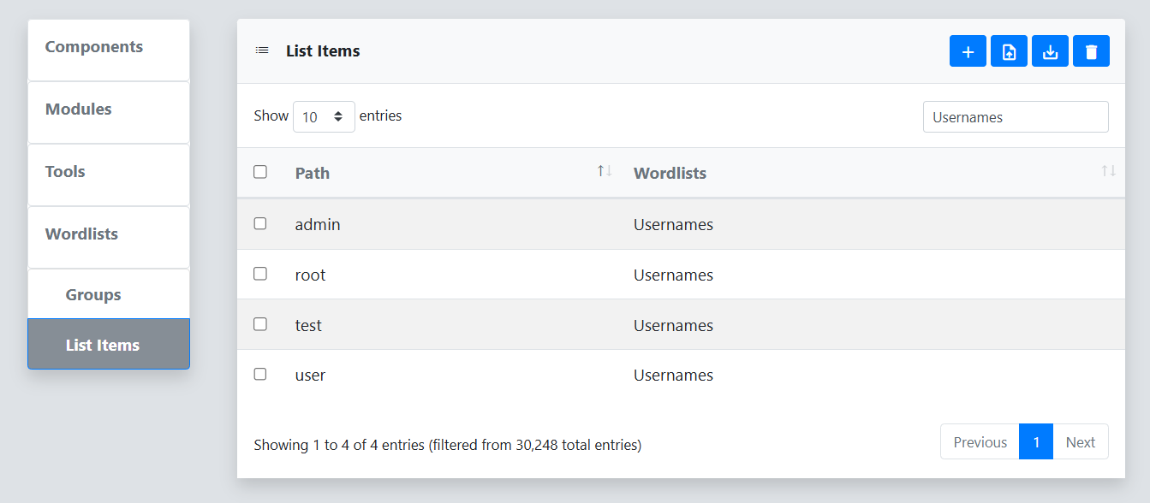This screenshot has height=503, width=1150.
Task: Click the List Items panel title
Action: [323, 51]
